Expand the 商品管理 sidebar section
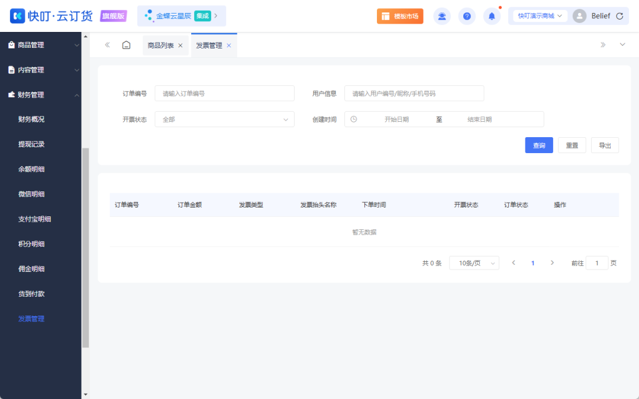This screenshot has width=639, height=399. pyautogui.click(x=40, y=44)
